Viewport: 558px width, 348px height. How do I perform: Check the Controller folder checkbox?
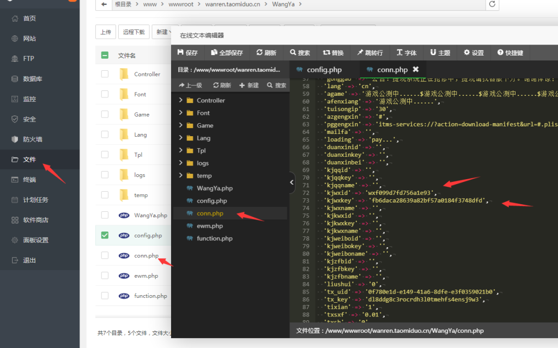coord(105,74)
